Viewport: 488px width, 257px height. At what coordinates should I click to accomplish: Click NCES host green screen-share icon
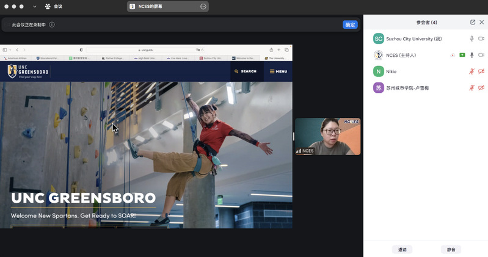pos(462,55)
